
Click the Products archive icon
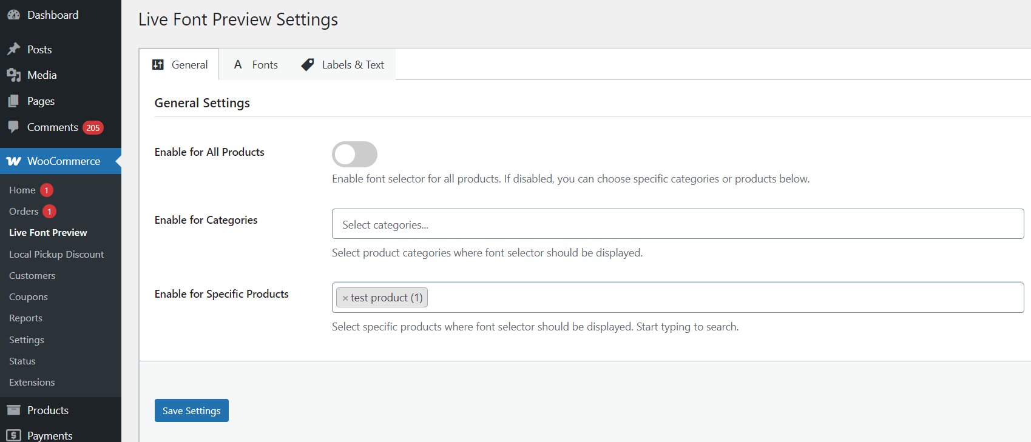[13, 410]
